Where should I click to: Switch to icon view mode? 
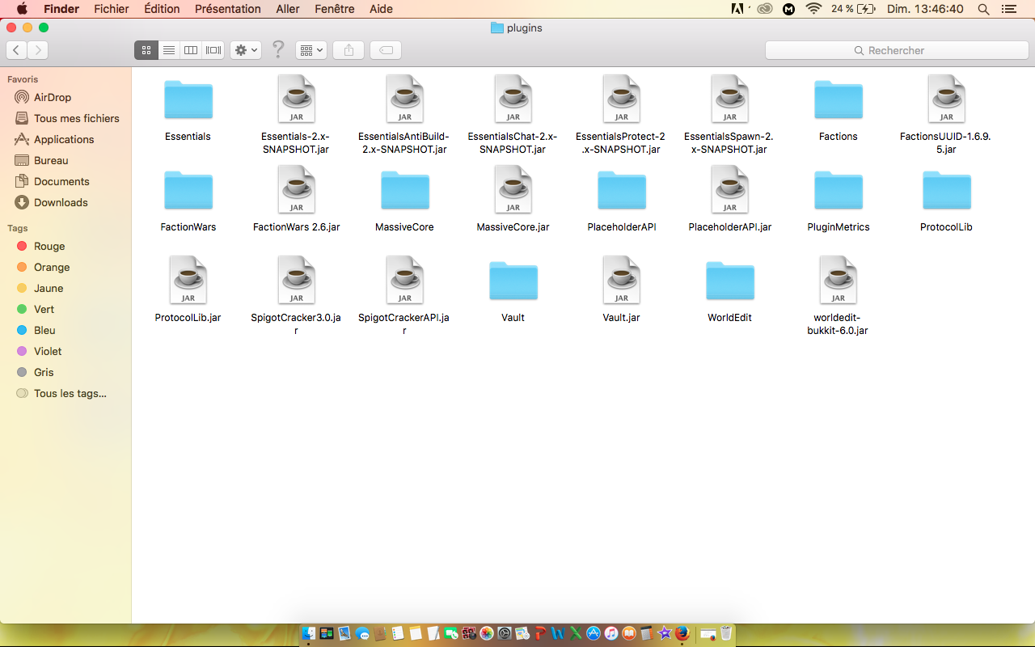click(146, 50)
